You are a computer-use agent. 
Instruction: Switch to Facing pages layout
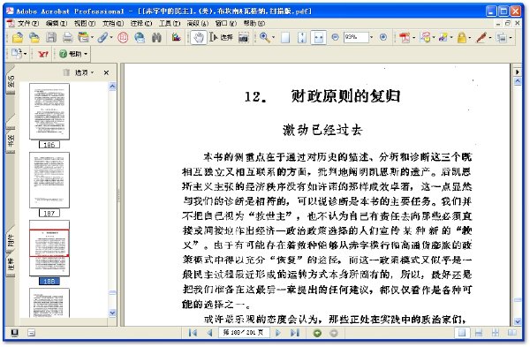512,333
